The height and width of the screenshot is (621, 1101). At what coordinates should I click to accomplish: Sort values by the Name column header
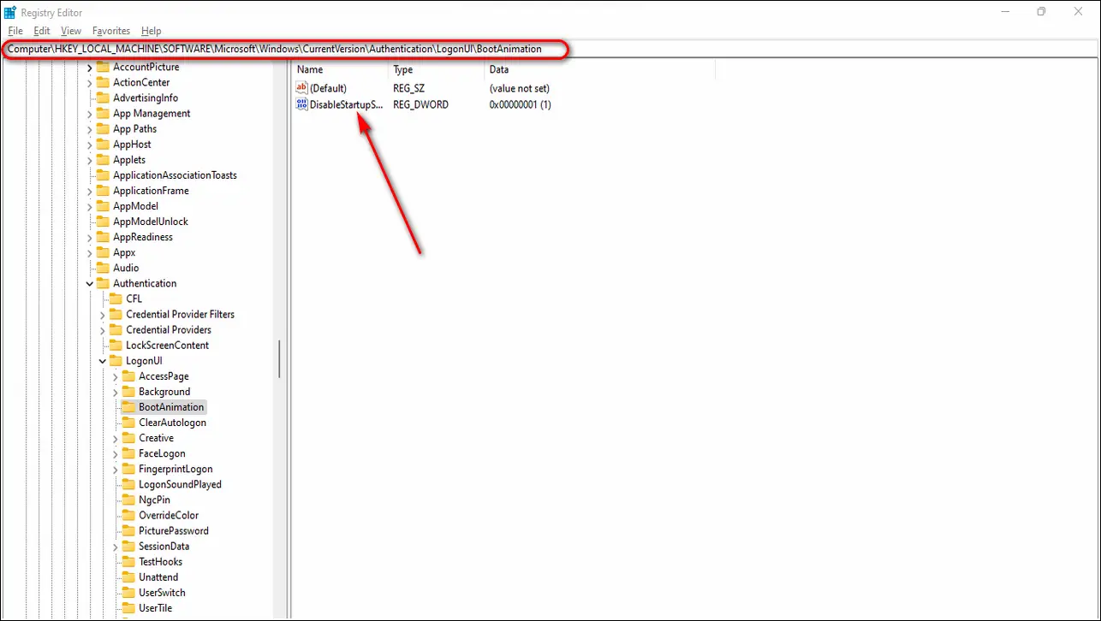click(340, 70)
